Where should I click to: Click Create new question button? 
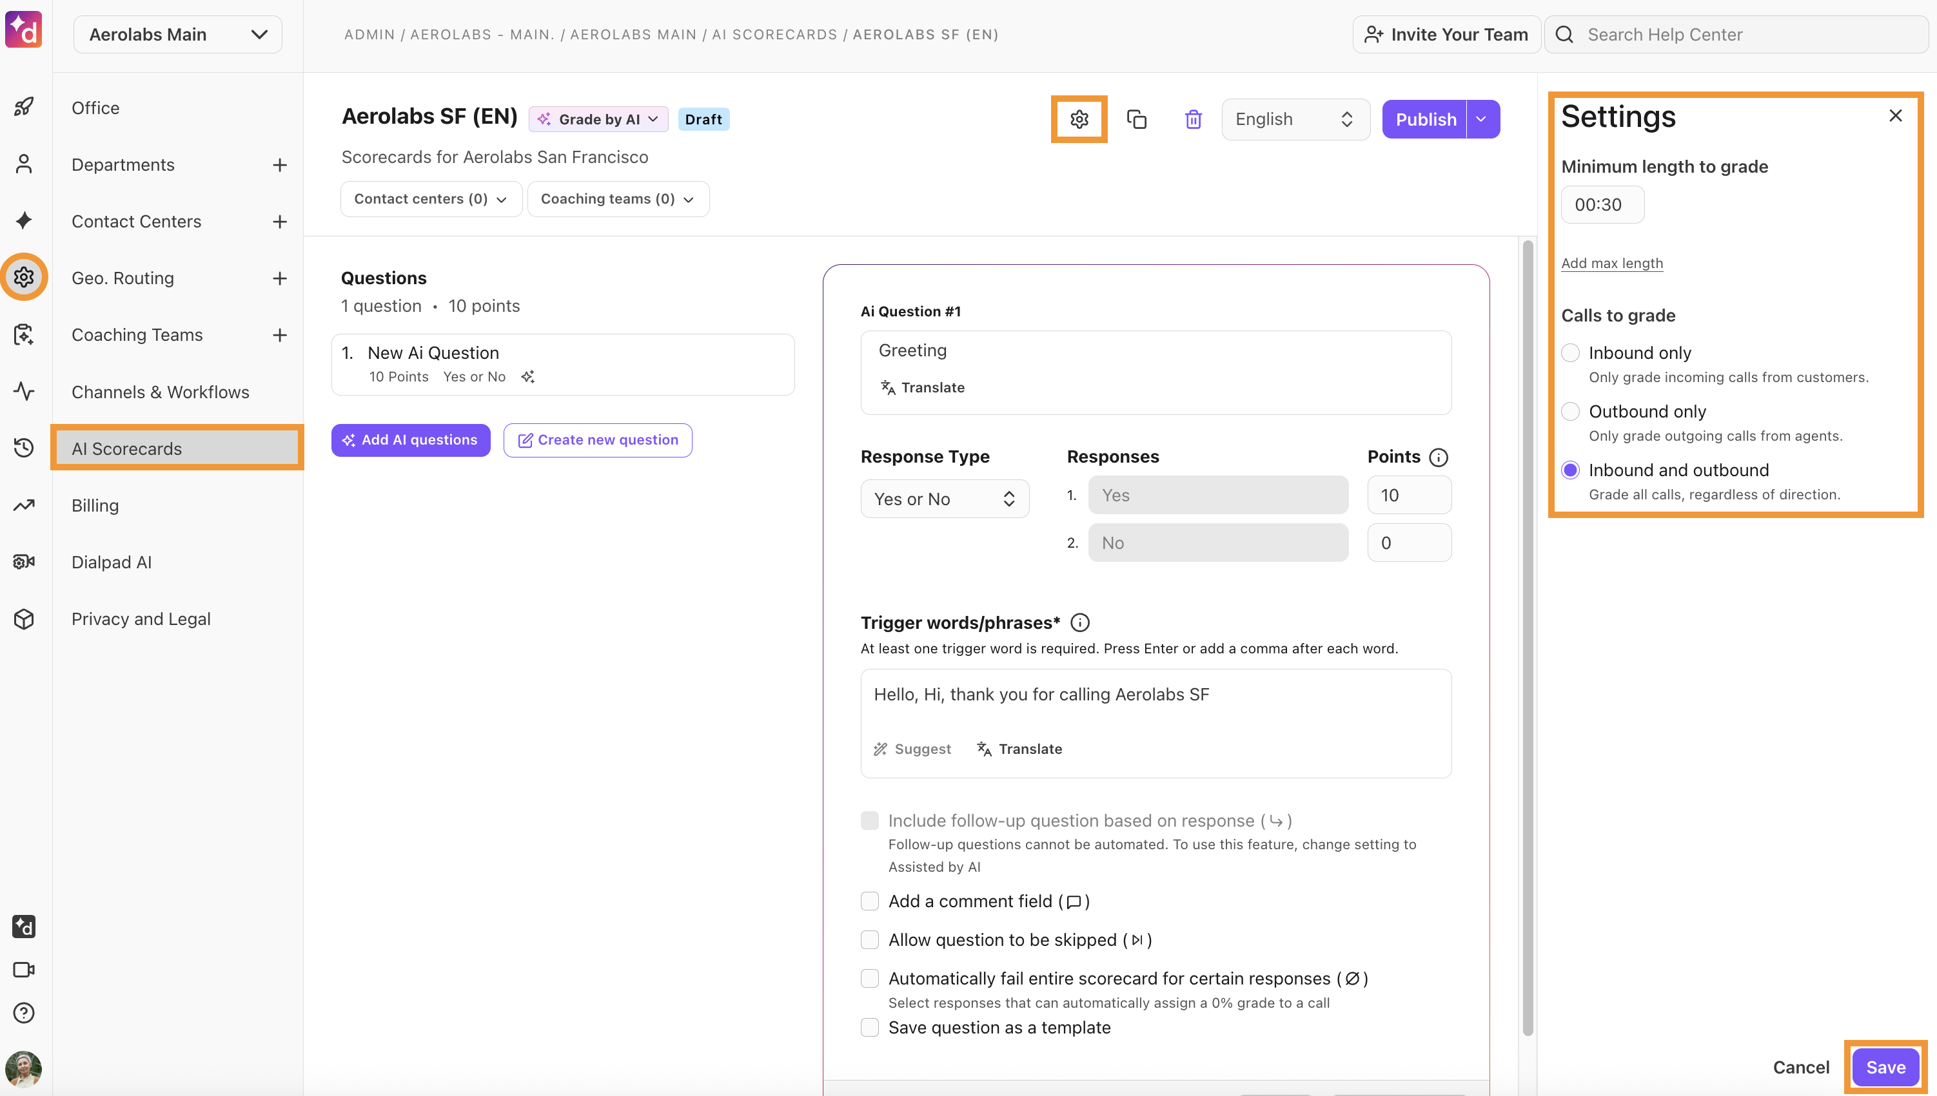[598, 439]
